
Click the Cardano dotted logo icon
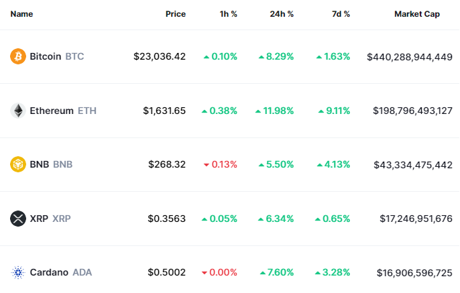click(x=18, y=272)
